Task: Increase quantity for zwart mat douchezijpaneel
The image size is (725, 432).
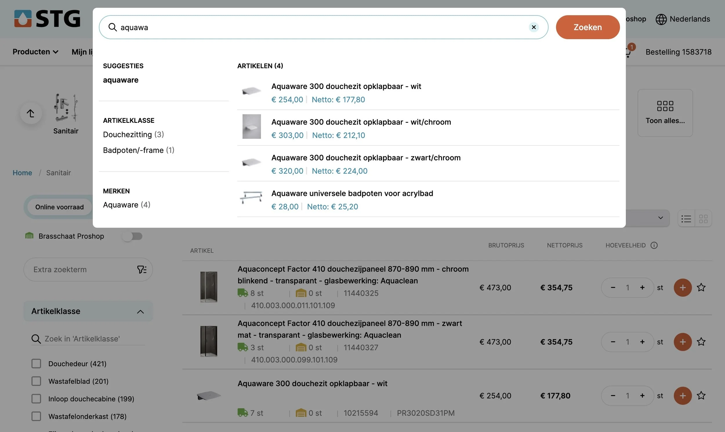Action: click(642, 342)
